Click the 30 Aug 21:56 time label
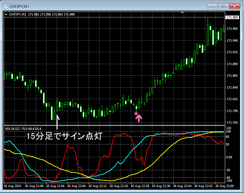244x193 pixels. pos(55,186)
